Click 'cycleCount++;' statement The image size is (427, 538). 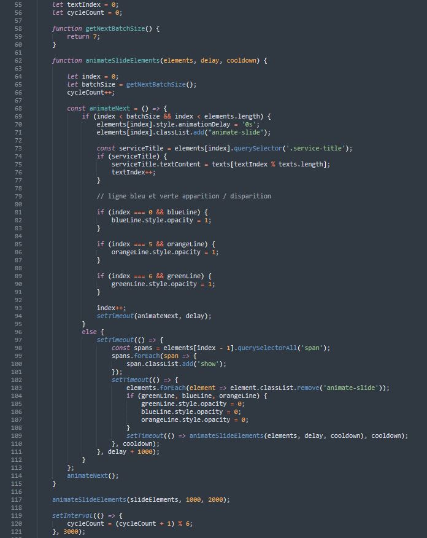91,92
